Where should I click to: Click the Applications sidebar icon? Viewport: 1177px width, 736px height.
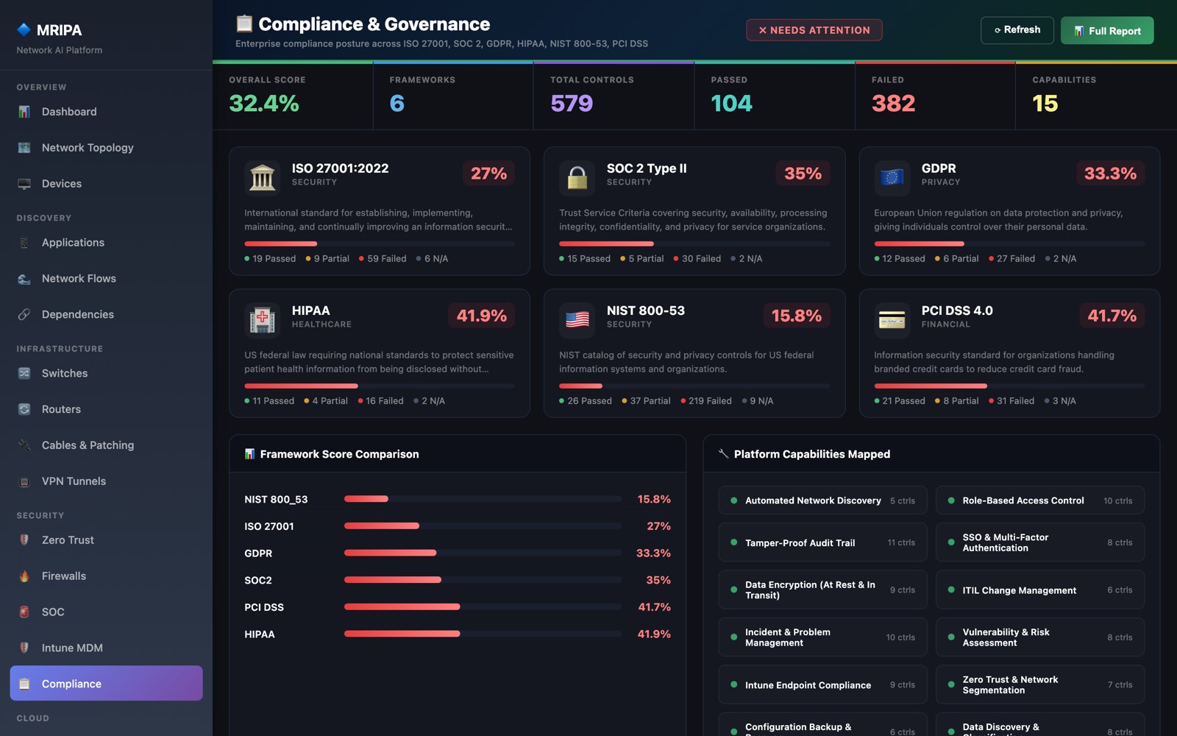click(24, 243)
